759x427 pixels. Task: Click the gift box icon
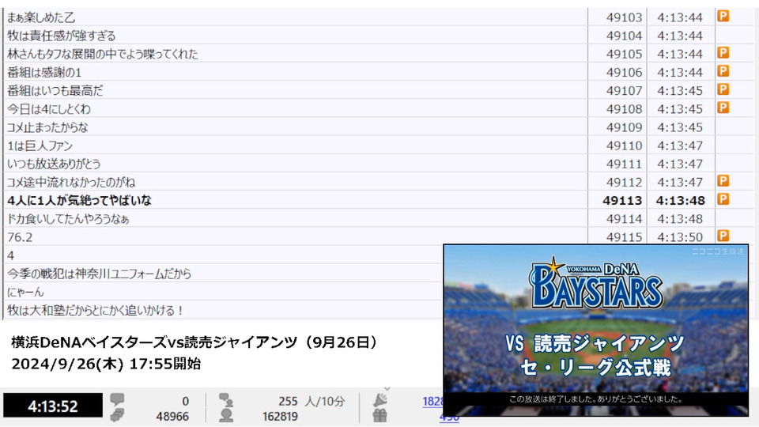(380, 416)
